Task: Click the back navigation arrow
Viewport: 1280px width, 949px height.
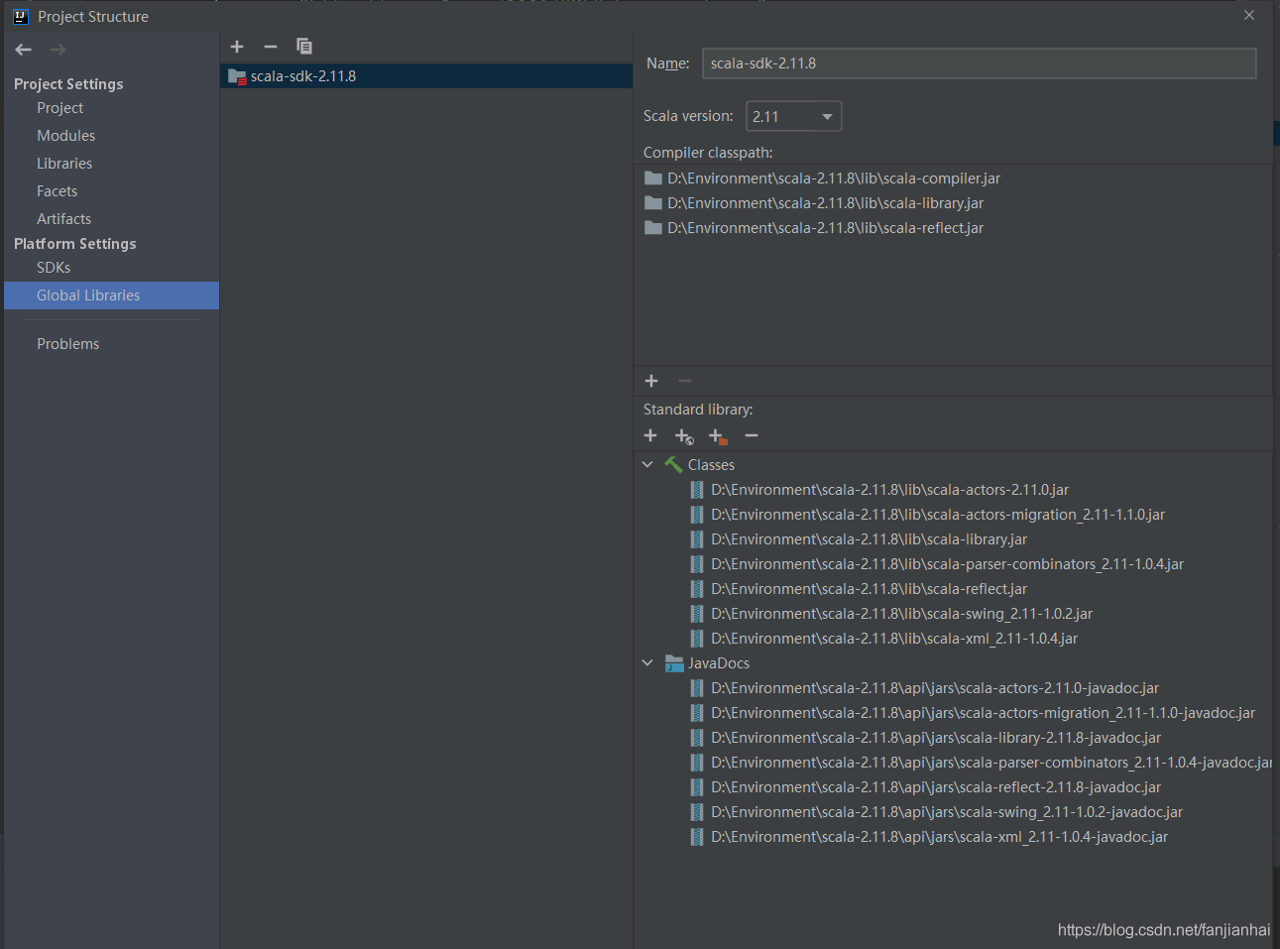Action: pyautogui.click(x=24, y=50)
